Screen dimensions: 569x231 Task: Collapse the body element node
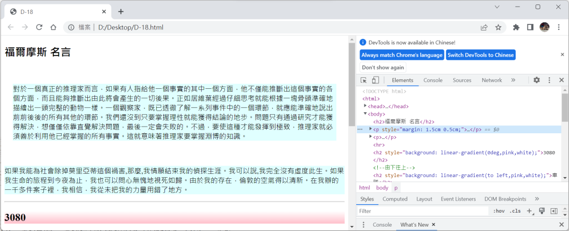[x=366, y=114]
